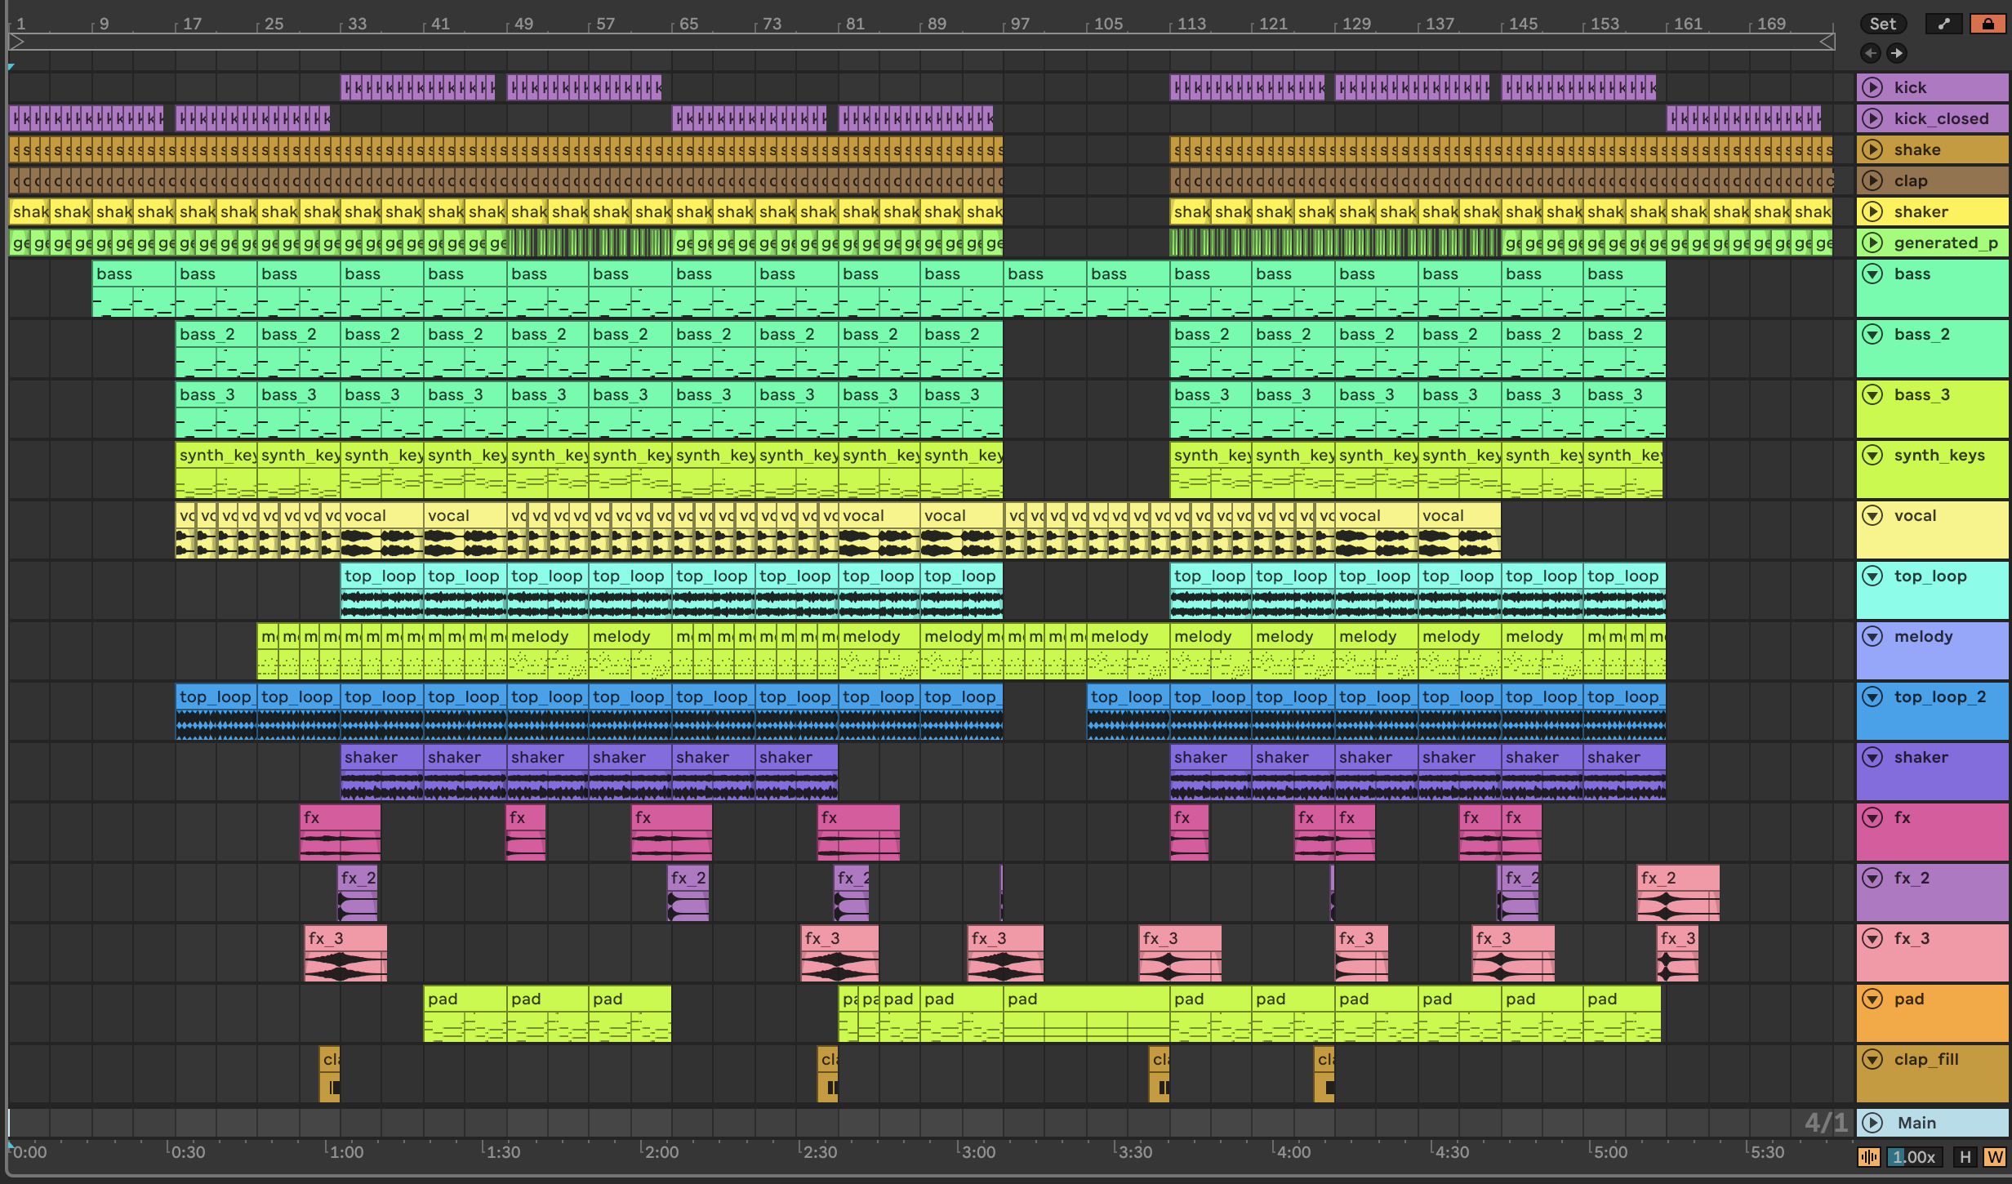The width and height of the screenshot is (2012, 1184).
Task: Collapse the clap_fill track fold button
Action: coord(1872,1059)
